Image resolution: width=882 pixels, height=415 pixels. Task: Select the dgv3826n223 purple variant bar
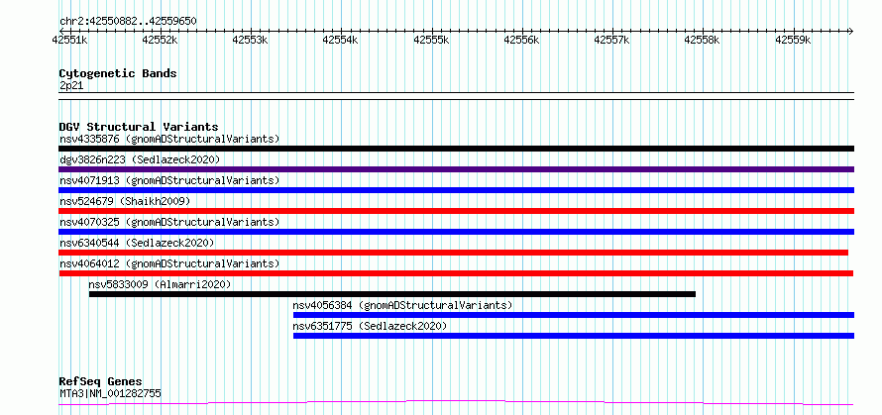tap(456, 169)
